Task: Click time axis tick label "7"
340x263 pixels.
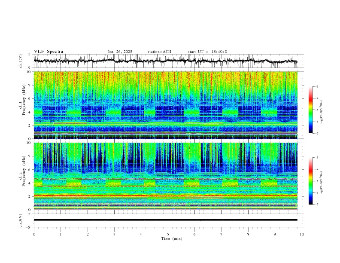Action: tap(222, 234)
